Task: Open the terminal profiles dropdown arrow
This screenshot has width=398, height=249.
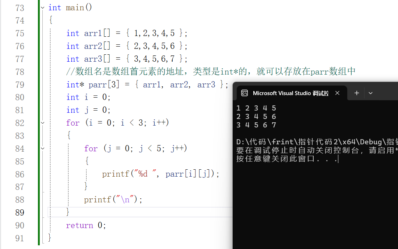Action: [x=371, y=93]
